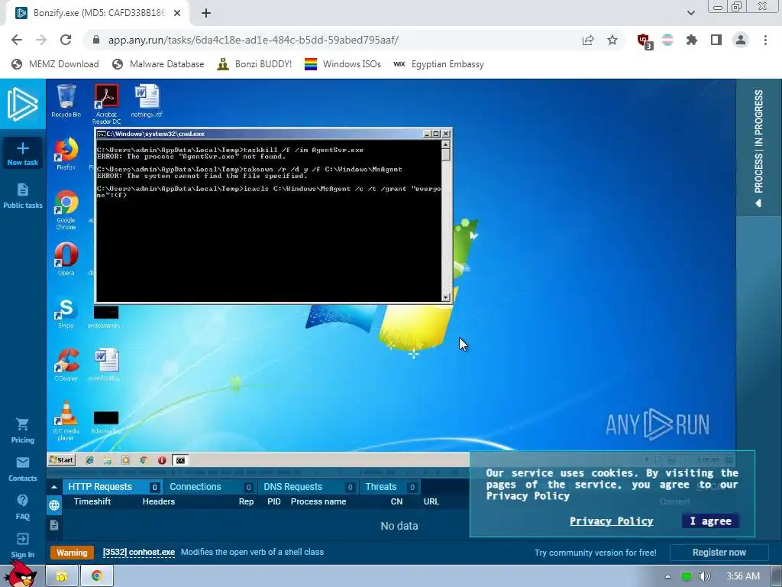Image resolution: width=782 pixels, height=587 pixels.
Task: Select the nothingx.rtf document icon
Action: click(147, 102)
